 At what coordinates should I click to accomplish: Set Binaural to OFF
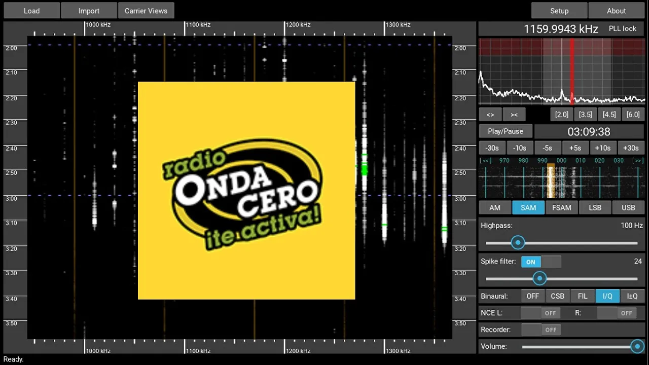point(533,296)
